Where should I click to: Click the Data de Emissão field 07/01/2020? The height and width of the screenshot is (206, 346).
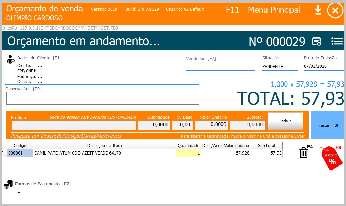[324, 66]
